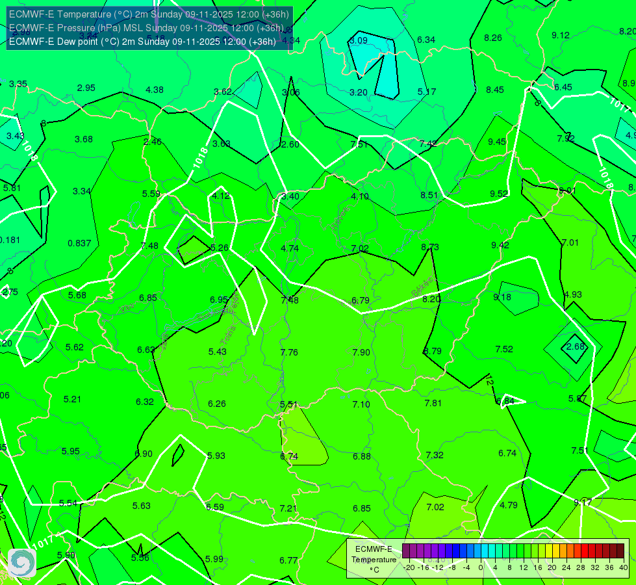Click the legend tick label -20
The image size is (636, 585).
click(x=410, y=567)
